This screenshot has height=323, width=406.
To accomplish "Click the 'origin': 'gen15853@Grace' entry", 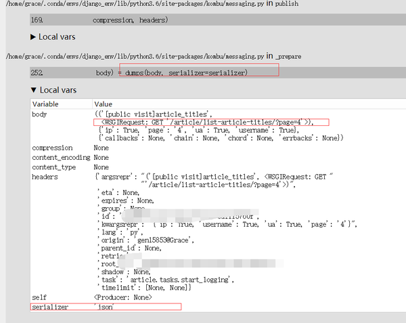I will click(146, 240).
